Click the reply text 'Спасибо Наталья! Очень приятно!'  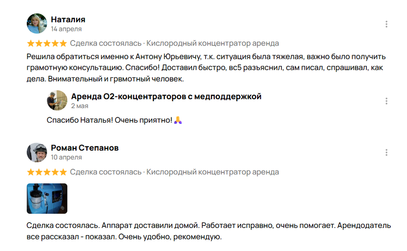point(109,120)
